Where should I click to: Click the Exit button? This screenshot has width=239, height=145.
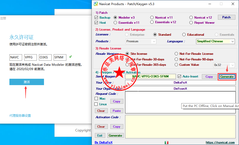pos(100,136)
